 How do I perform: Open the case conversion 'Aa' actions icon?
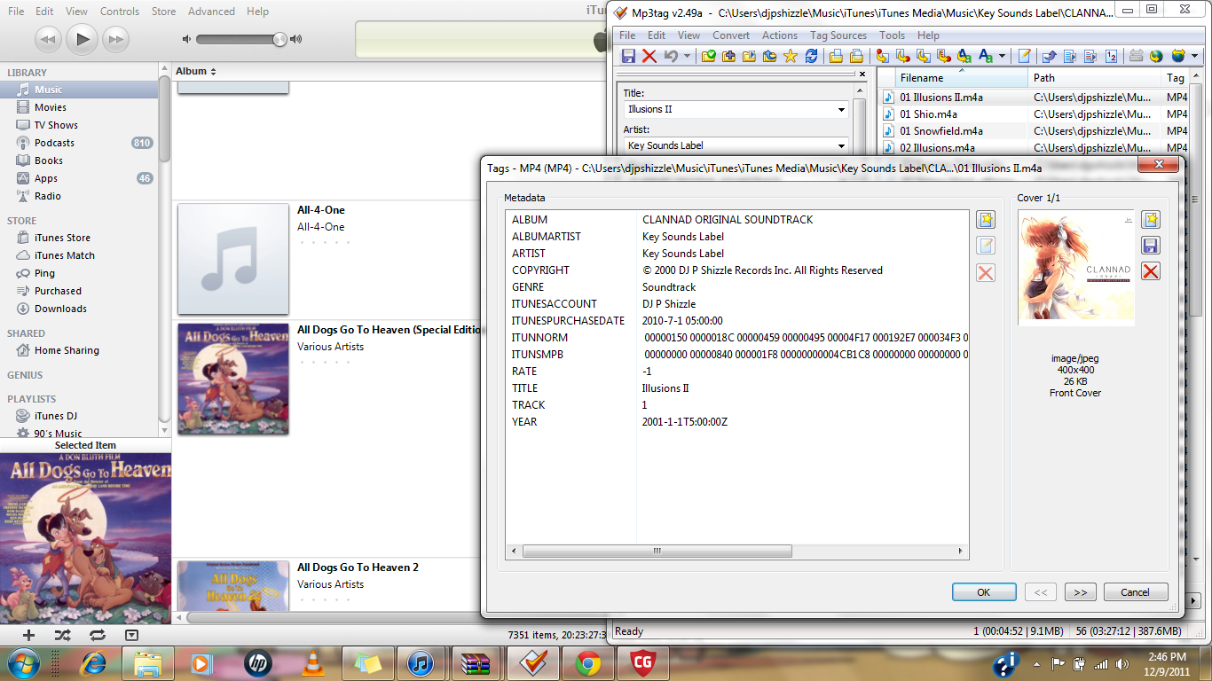(x=986, y=56)
